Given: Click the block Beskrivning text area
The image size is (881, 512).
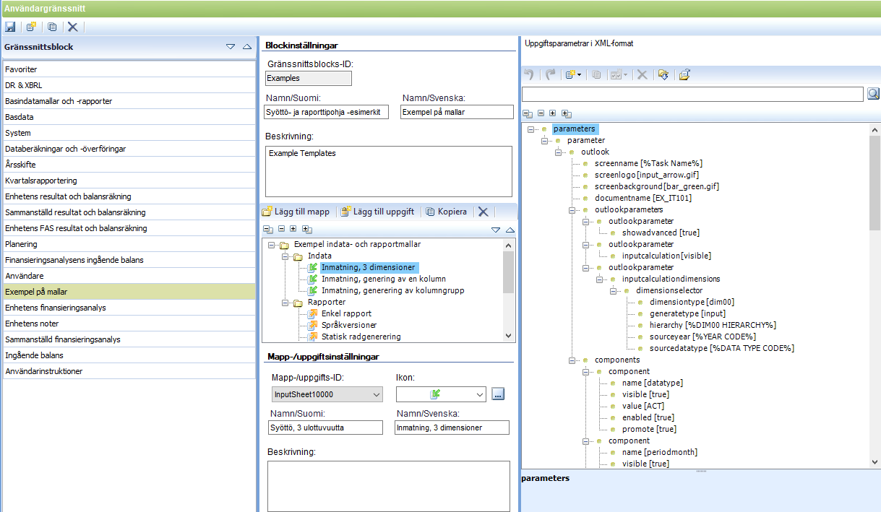Looking at the screenshot, I should pos(389,171).
